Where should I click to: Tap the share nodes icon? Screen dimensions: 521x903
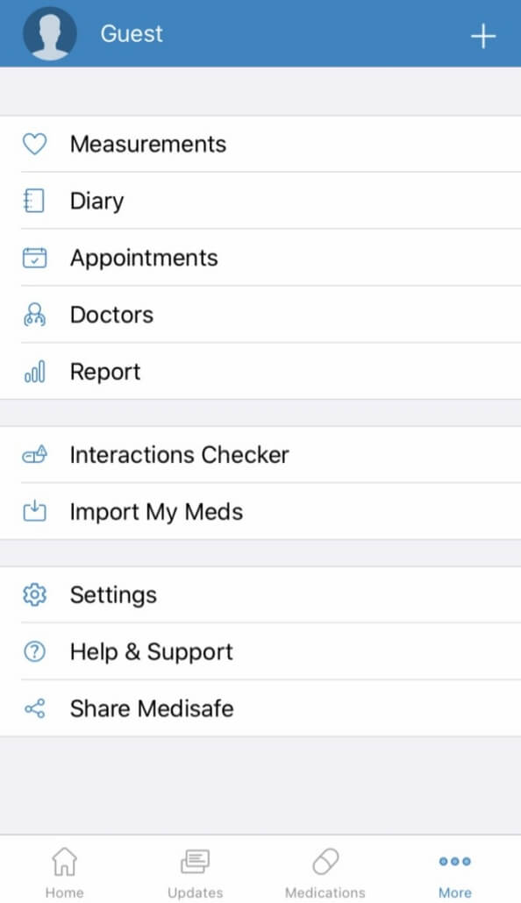[x=34, y=708]
